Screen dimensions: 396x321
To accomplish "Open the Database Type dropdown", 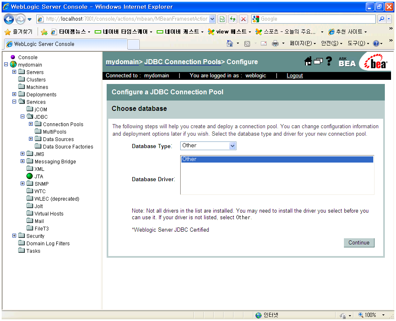I will [208, 146].
